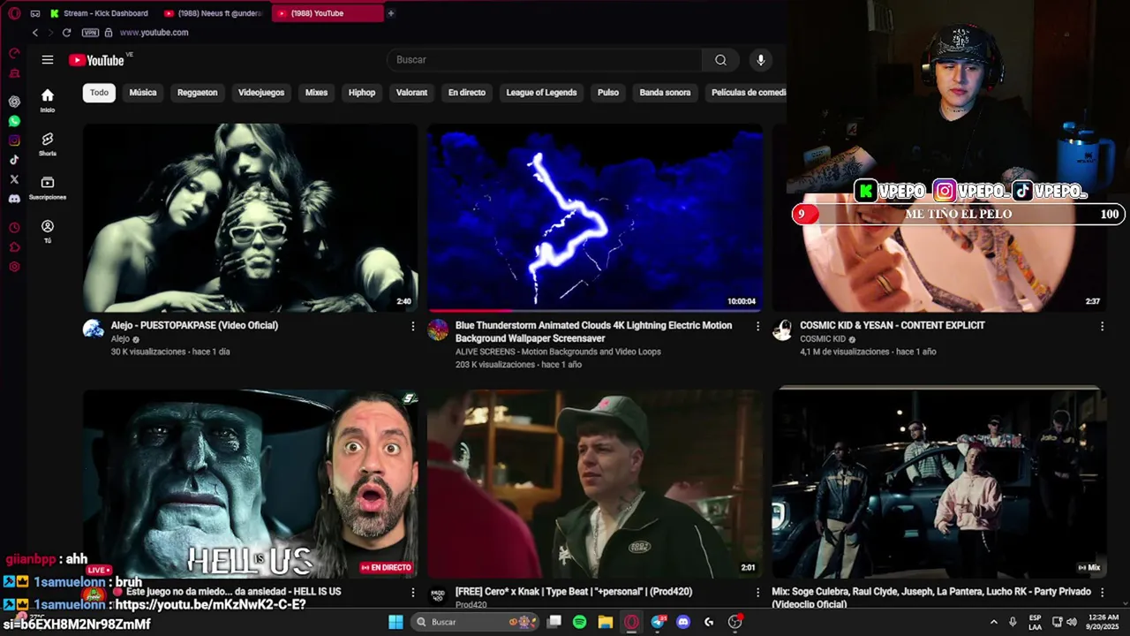Reload the current page
This screenshot has height=636, width=1130.
(66, 33)
